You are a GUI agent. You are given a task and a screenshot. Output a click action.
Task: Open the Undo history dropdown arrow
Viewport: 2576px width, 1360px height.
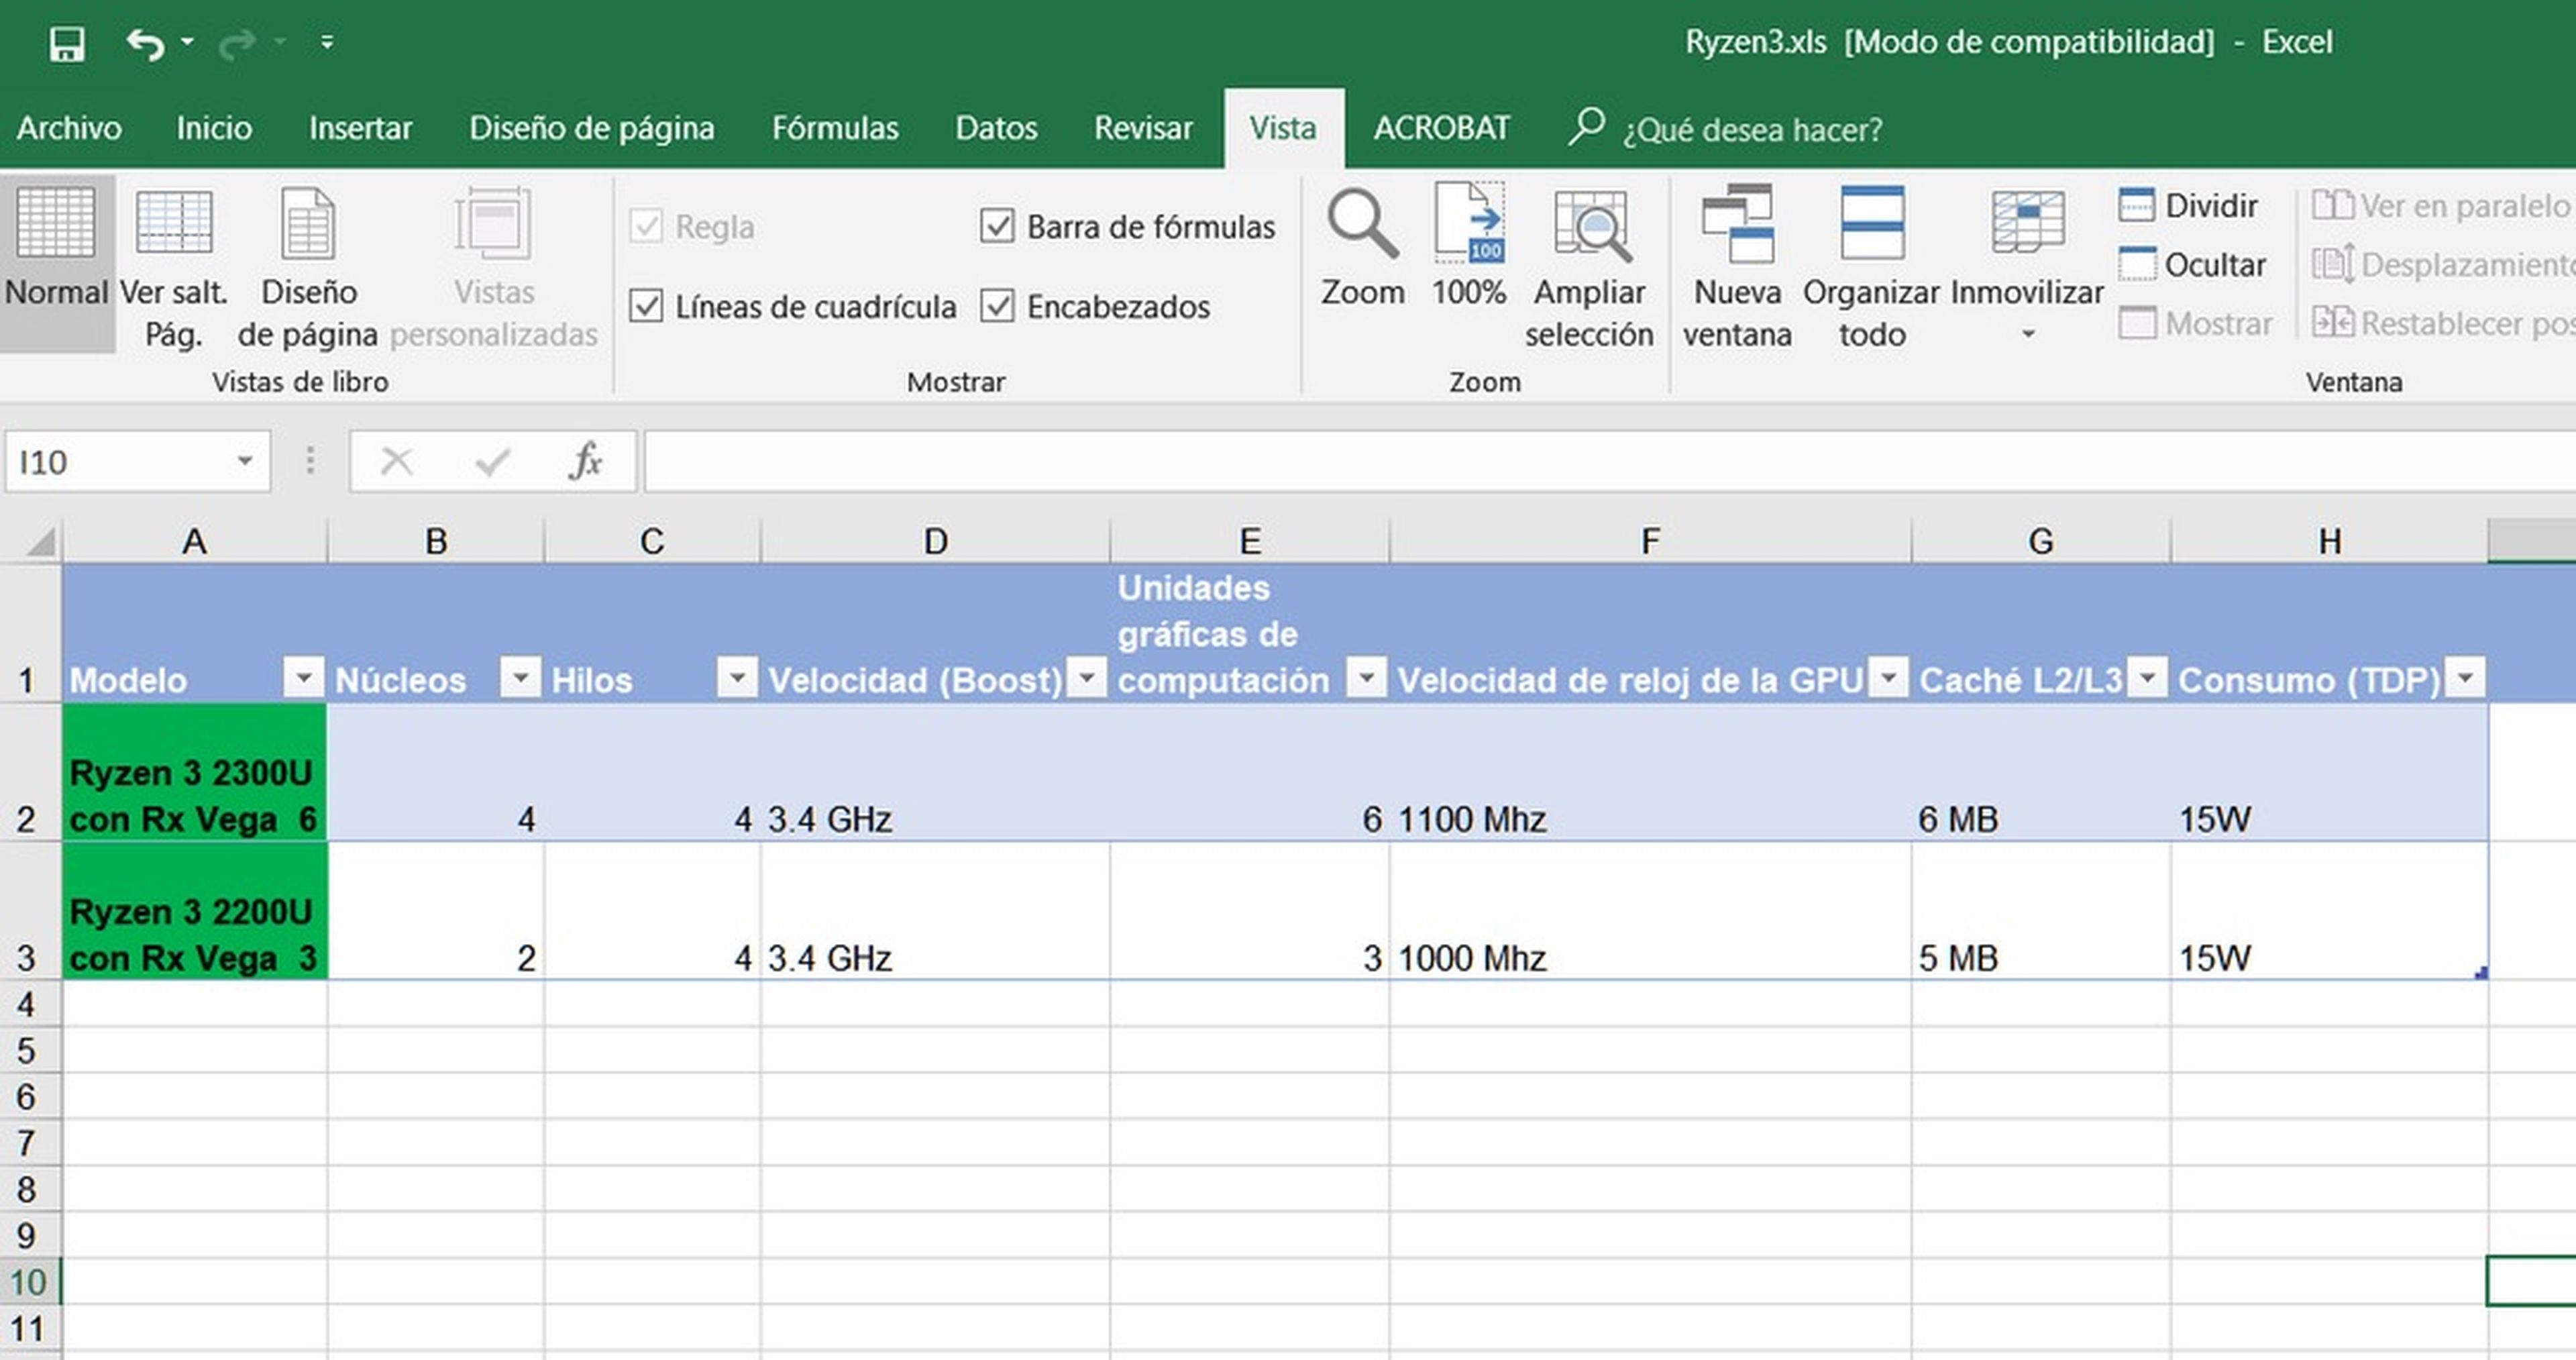[x=187, y=42]
